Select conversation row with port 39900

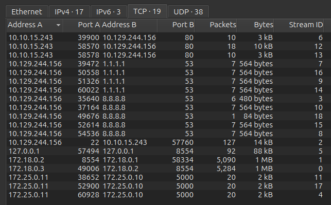[x=165, y=38]
